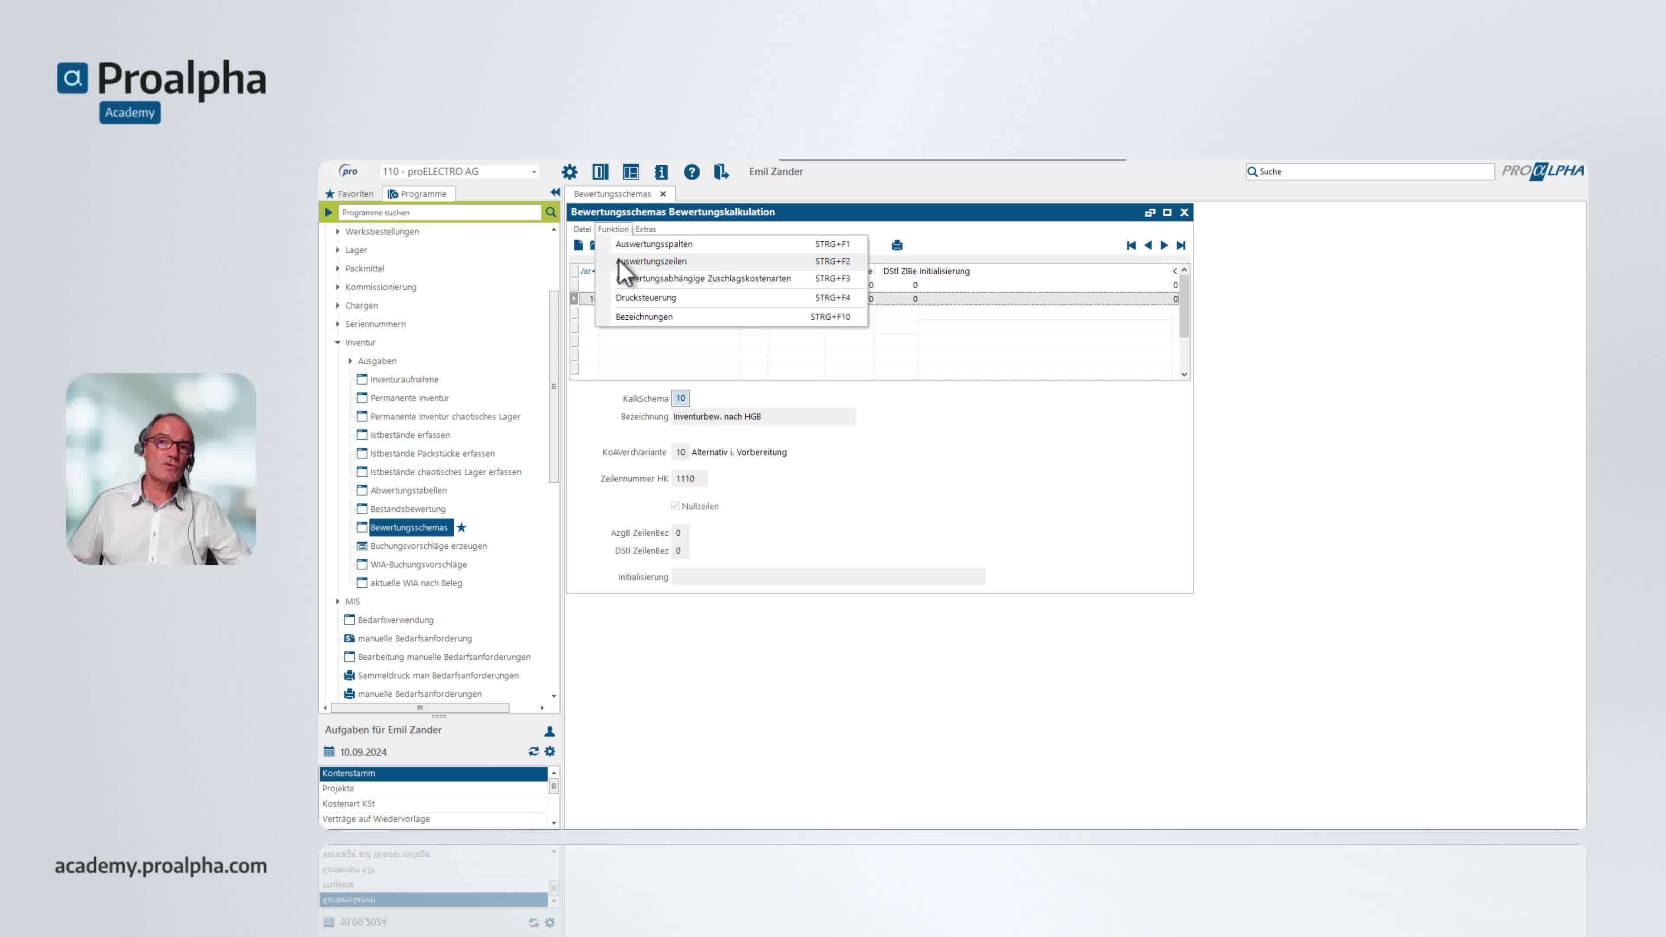Jump to first record navigation icon
The image size is (1666, 937).
(x=1131, y=245)
